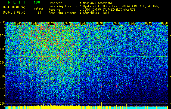171x109 pixels.
Task: Click the 0349 time marker
Action: (x=148, y=23)
